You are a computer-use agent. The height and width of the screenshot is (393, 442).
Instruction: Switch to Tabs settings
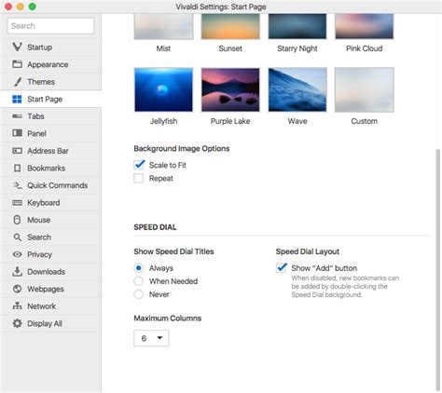(x=35, y=116)
